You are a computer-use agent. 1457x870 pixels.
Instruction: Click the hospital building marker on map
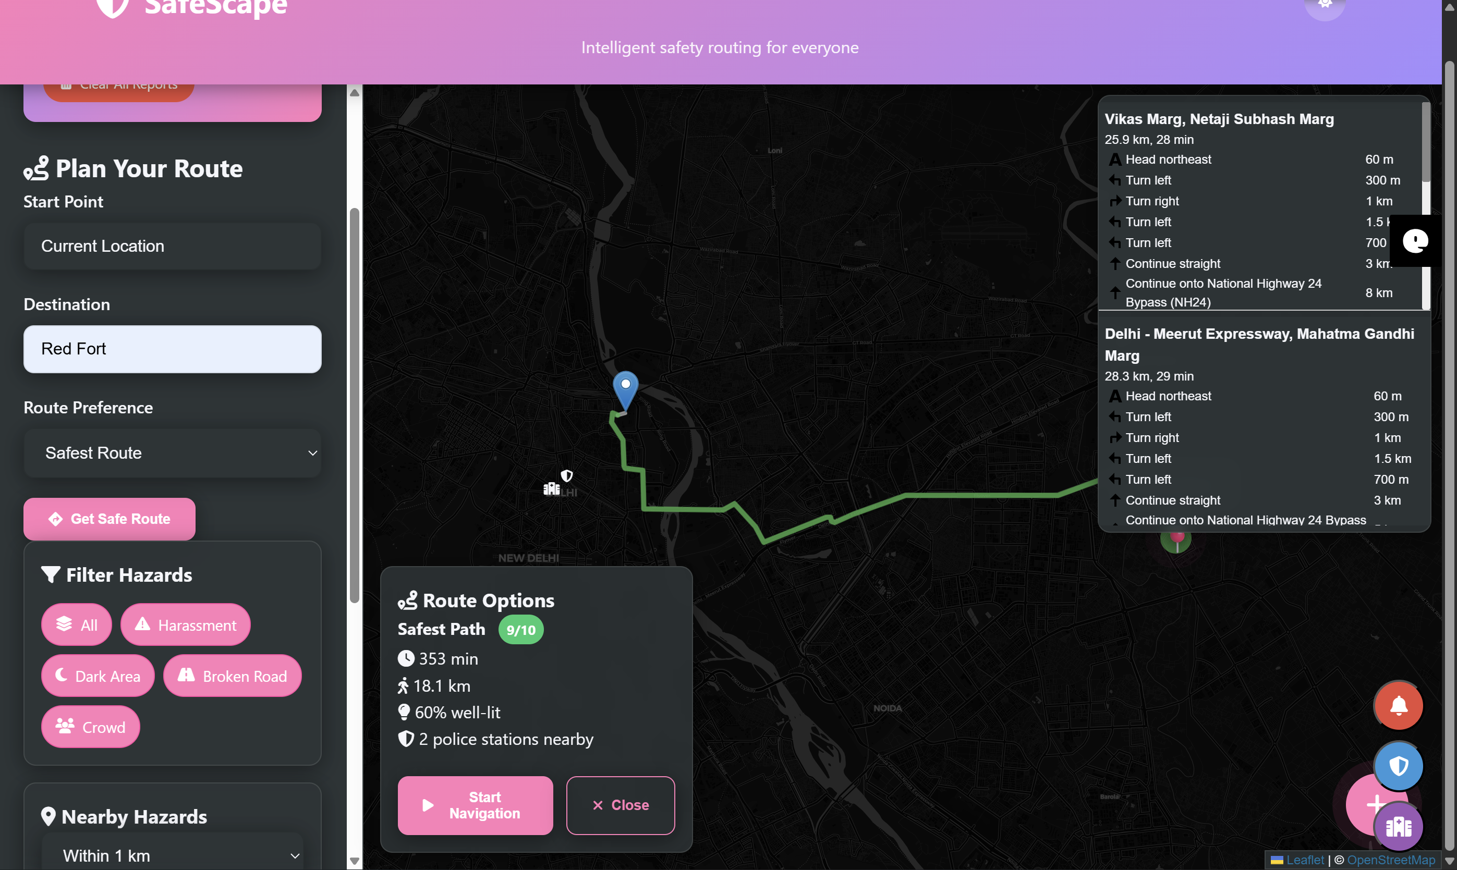pos(551,488)
